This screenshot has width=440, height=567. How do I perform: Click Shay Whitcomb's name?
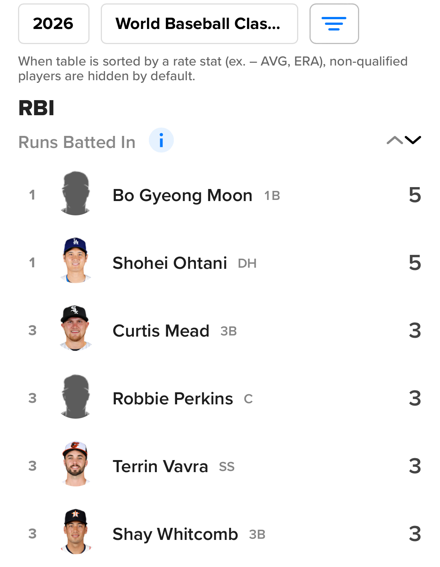[175, 534]
